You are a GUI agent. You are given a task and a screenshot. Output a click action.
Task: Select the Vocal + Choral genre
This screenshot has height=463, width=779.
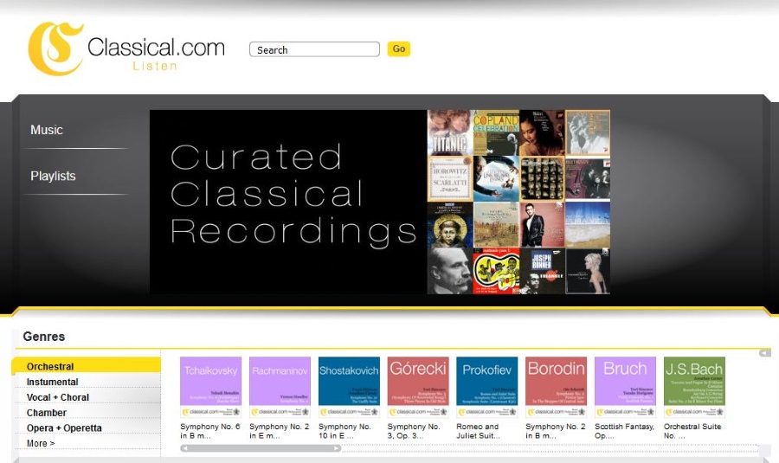coord(58,397)
